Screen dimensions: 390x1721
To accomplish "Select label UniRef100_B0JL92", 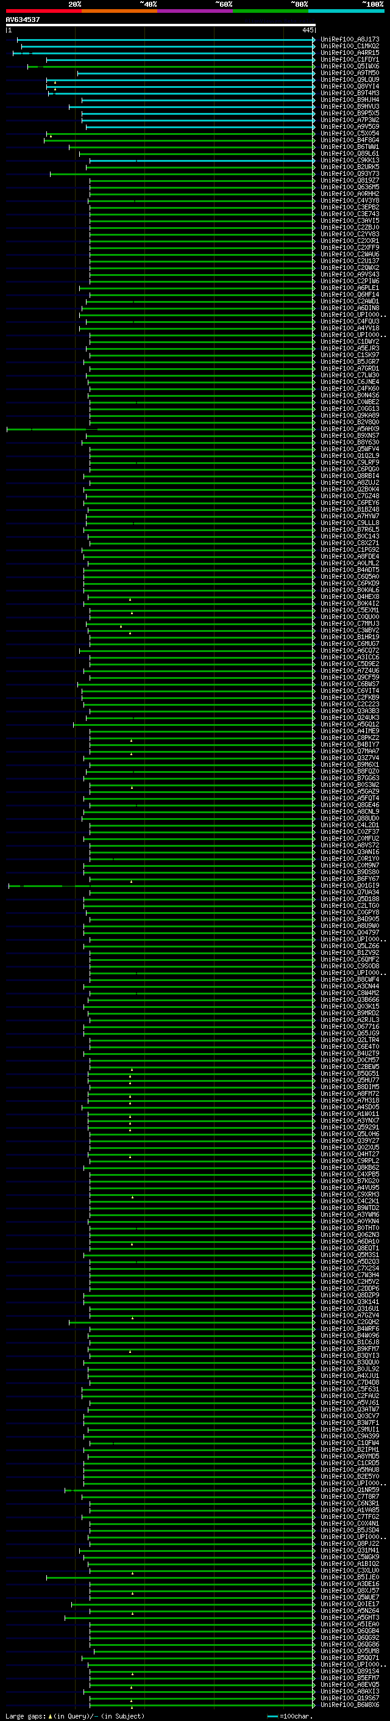I will click(x=350, y=1369).
